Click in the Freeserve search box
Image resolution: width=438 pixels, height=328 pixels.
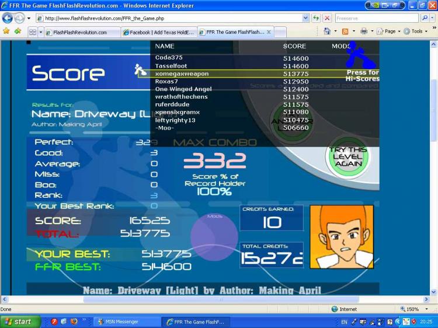click(x=377, y=19)
